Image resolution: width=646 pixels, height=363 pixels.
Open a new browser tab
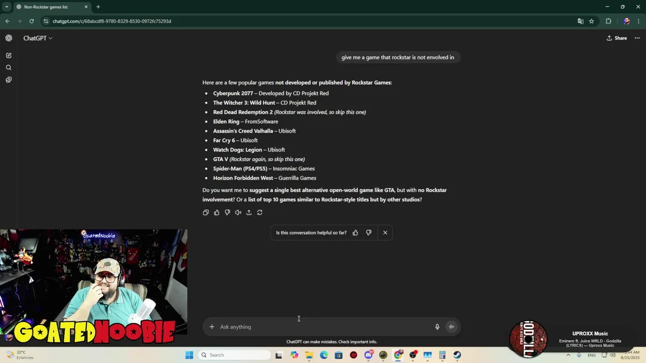pyautogui.click(x=98, y=7)
